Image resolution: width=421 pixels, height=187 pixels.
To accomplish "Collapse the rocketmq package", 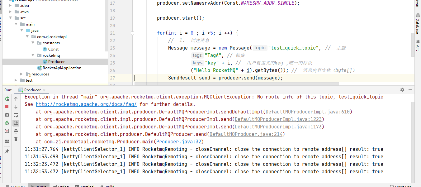I will tap(33, 55).
